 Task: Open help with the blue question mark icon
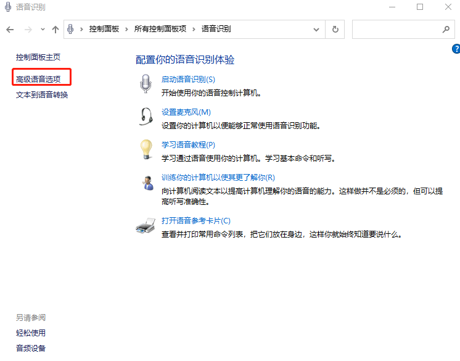click(x=456, y=49)
